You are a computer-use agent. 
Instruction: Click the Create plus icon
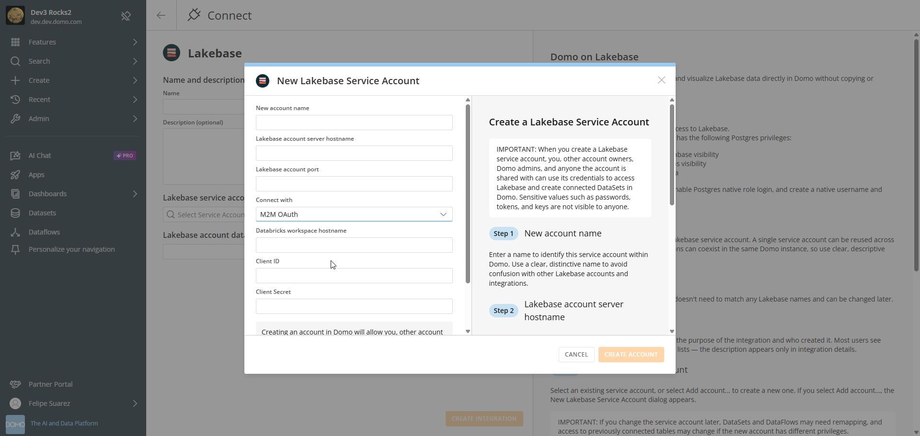click(x=15, y=80)
